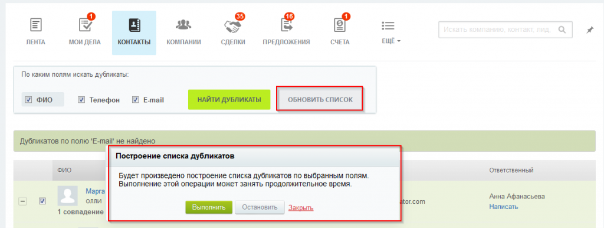Toggle the Телефон checkbox
This screenshot has width=604, height=228.
point(81,100)
